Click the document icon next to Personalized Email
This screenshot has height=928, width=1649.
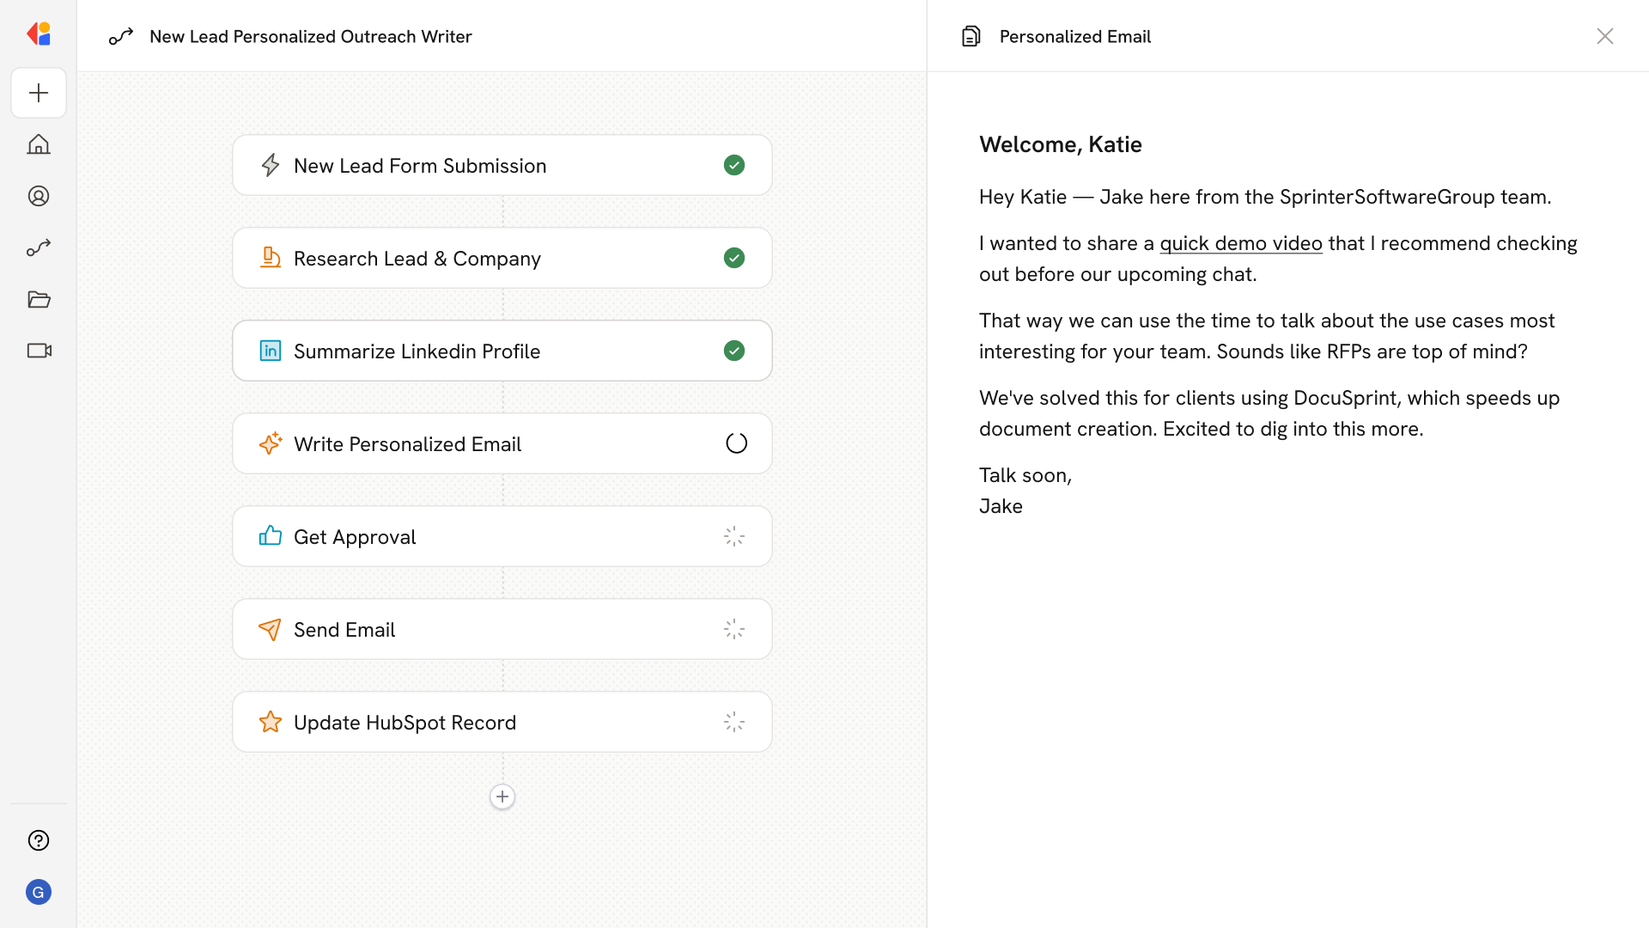(x=971, y=36)
